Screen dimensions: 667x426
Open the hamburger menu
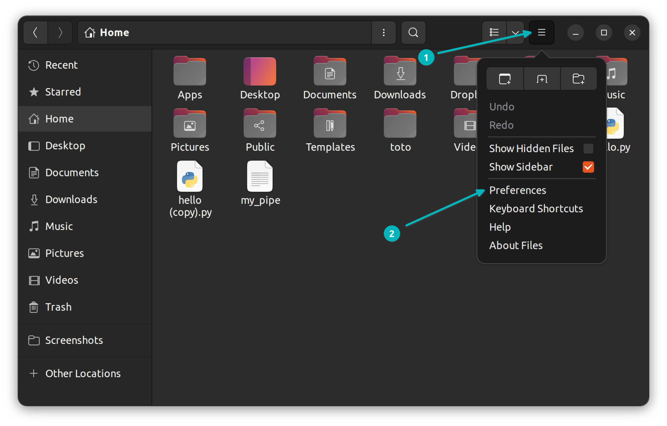coord(541,32)
